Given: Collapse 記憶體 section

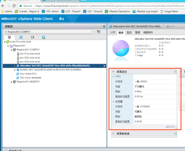Looking at the screenshot, I should [x=113, y=102].
